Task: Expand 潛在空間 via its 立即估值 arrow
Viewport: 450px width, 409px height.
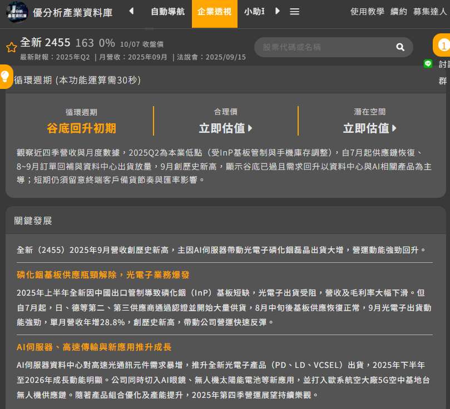Action: click(x=369, y=128)
